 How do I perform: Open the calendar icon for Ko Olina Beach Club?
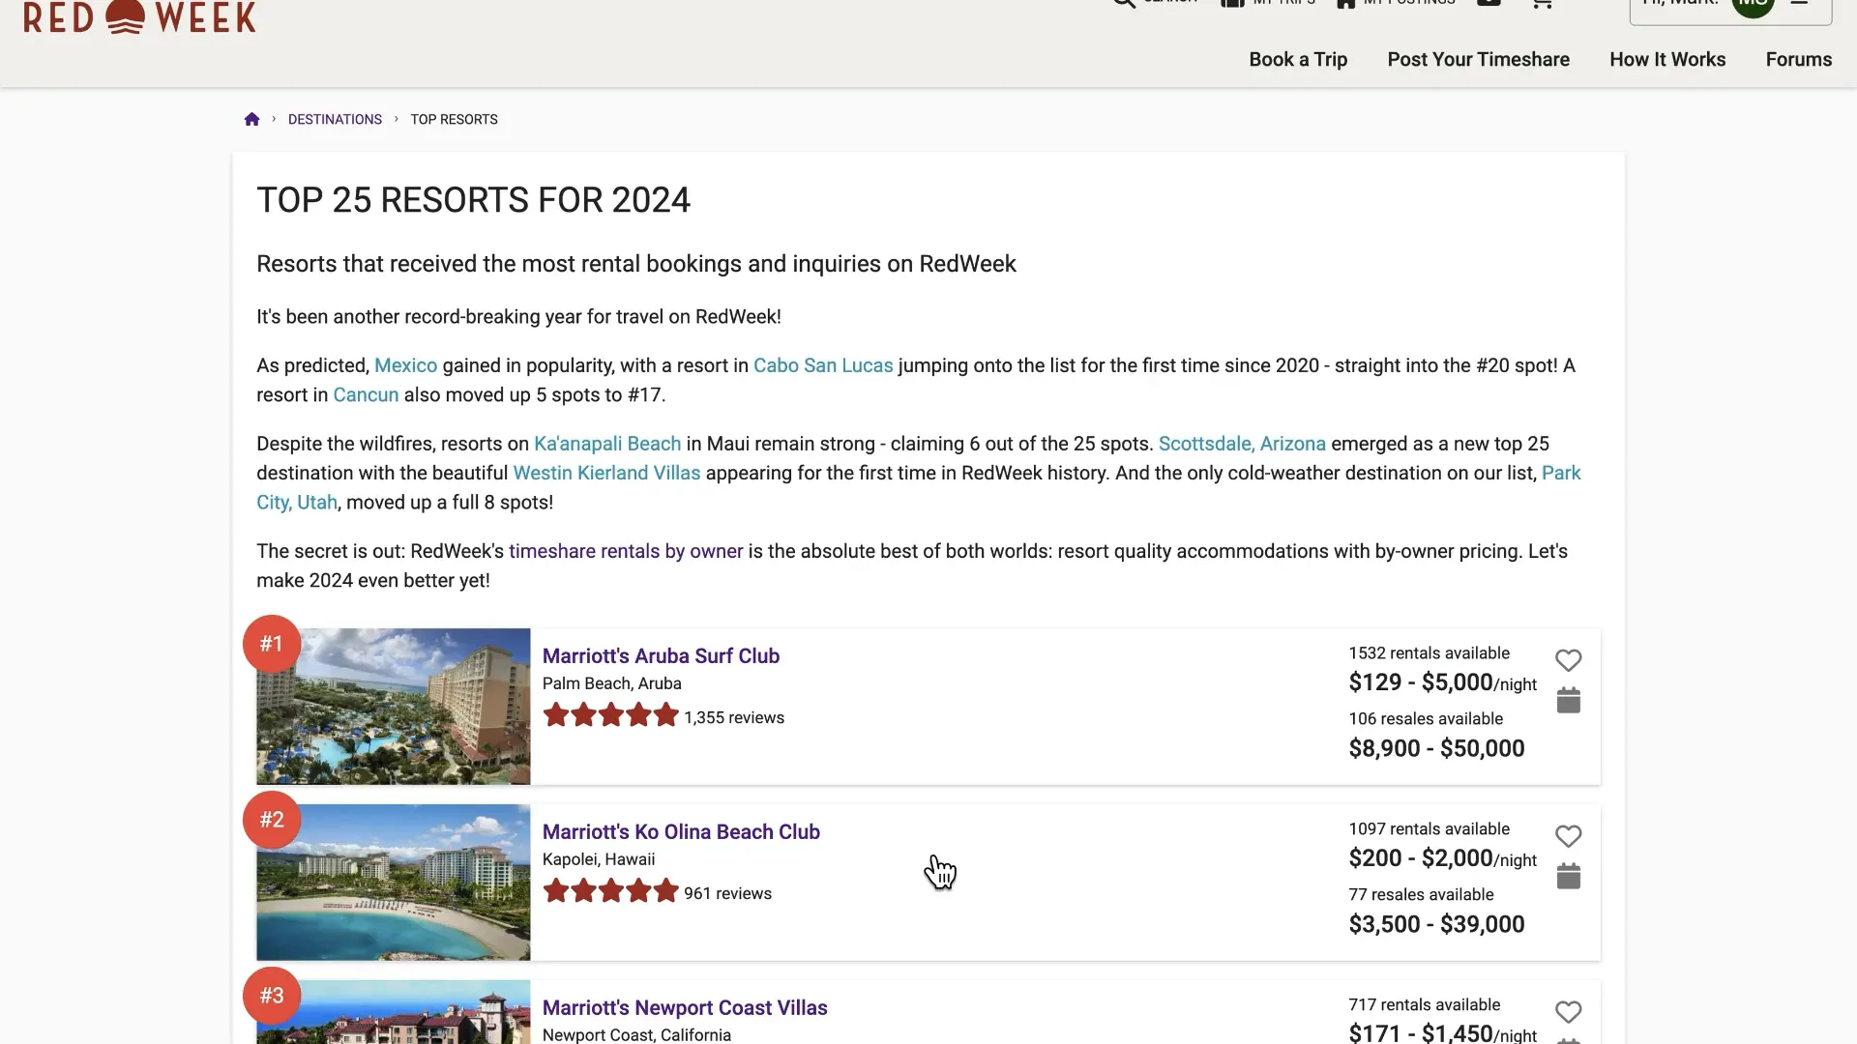[x=1568, y=876]
